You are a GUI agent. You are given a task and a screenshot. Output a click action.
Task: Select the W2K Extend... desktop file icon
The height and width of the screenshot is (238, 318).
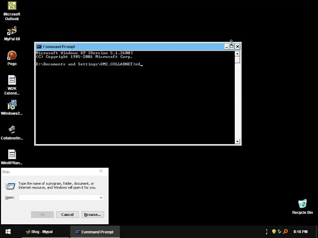12,85
